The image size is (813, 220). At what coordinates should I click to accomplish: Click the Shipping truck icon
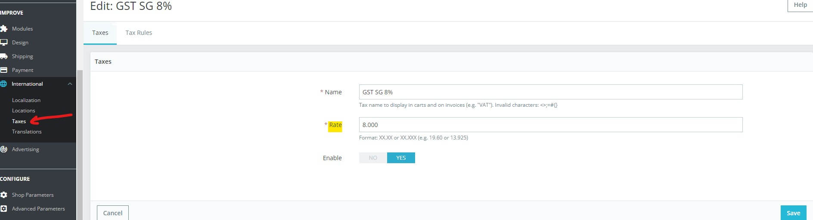point(4,56)
